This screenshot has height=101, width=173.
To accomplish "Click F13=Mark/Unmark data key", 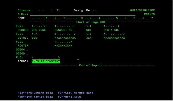I will [35, 93].
